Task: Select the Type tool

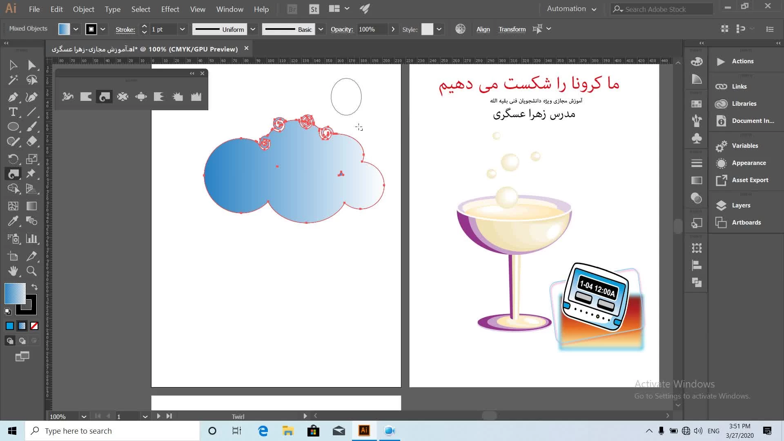Action: [13, 112]
